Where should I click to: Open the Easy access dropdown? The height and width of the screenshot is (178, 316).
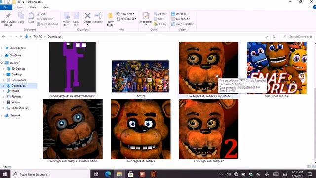tap(126, 19)
